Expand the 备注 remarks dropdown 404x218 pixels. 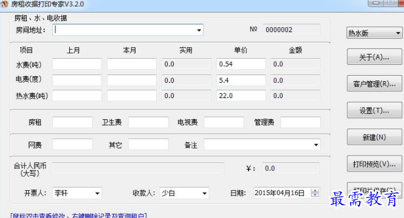coord(316,145)
